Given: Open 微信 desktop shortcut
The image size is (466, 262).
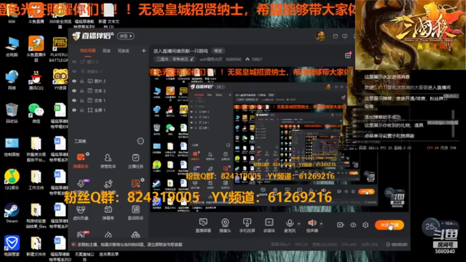Looking at the screenshot, I should click(x=36, y=113).
